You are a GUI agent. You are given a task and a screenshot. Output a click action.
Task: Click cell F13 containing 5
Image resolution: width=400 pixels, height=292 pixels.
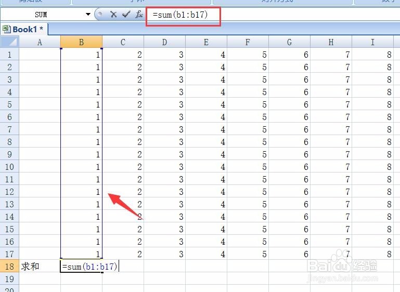pyautogui.click(x=248, y=204)
